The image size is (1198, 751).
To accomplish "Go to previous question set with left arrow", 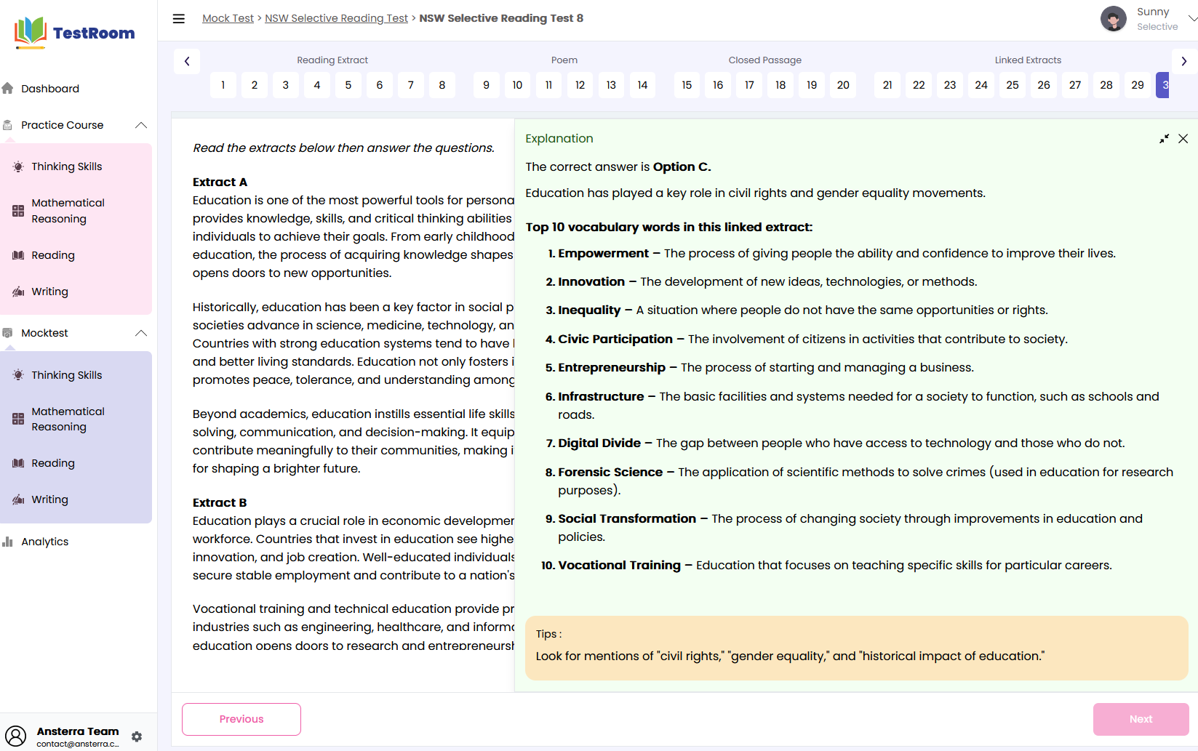I will [x=187, y=61].
